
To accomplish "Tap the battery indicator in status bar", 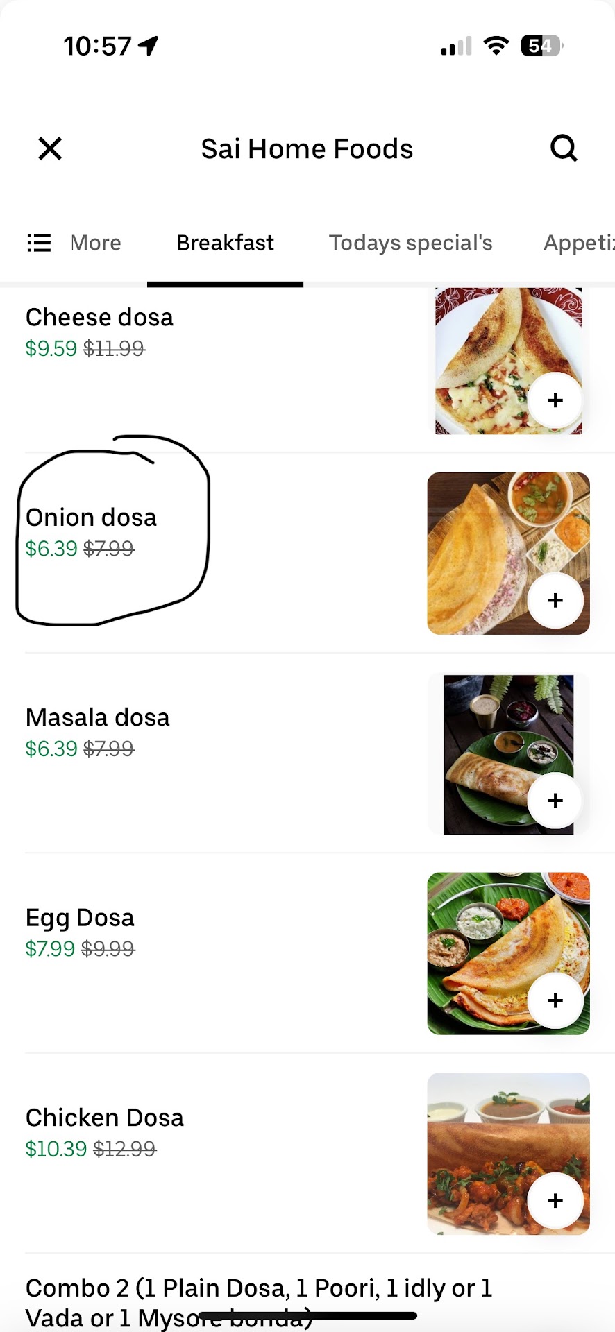I will (x=541, y=46).
